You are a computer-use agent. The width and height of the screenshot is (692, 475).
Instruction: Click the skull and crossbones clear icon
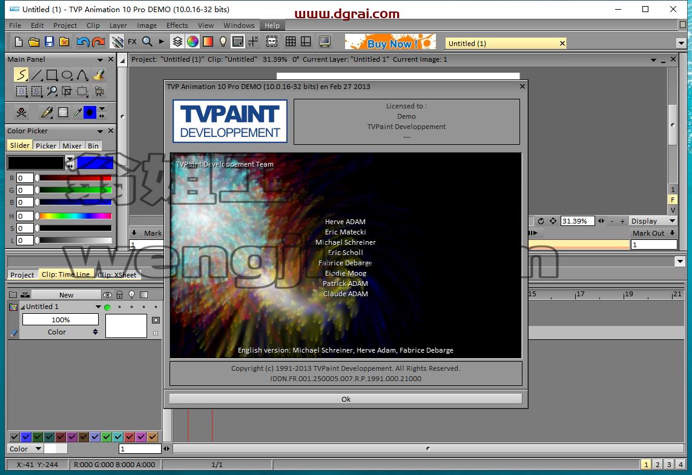click(x=21, y=113)
